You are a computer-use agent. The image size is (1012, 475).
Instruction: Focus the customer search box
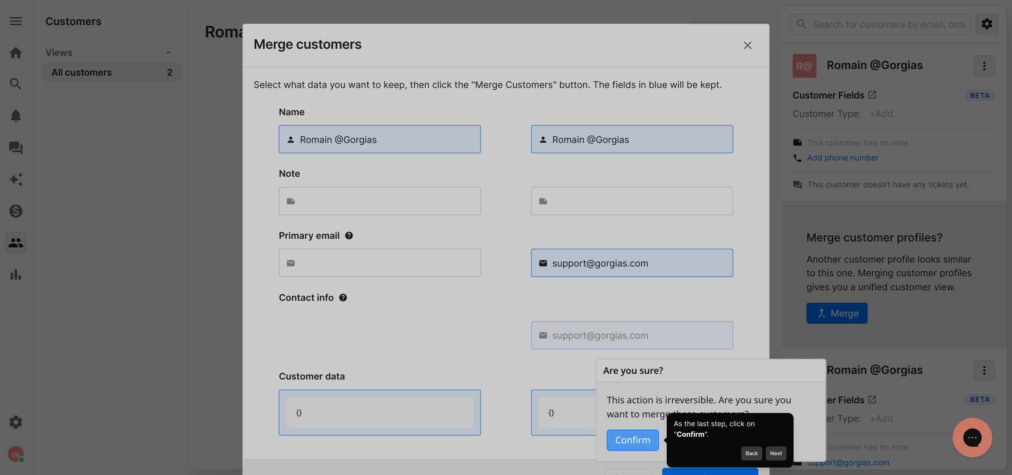coord(881,24)
